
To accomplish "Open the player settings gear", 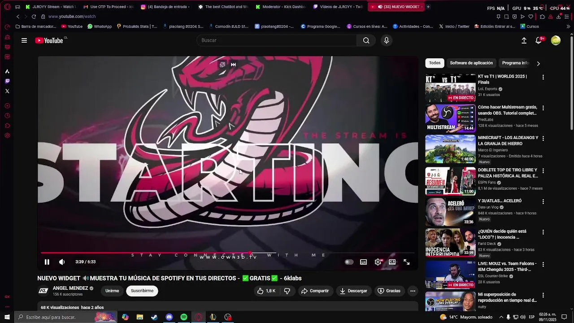I will click(x=378, y=262).
